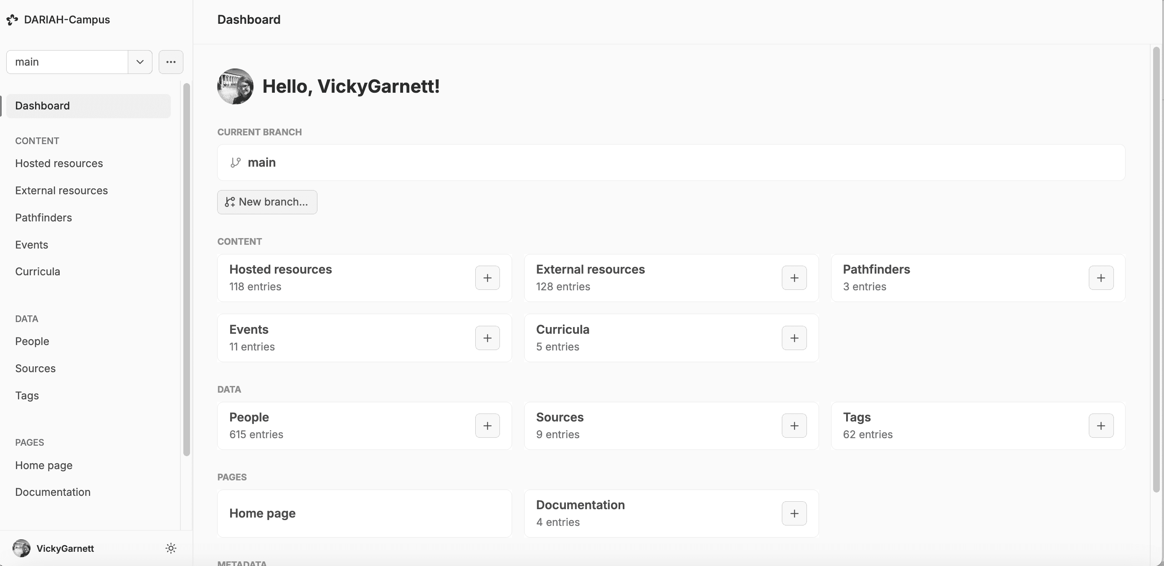Create new Pathfinders entry with plus icon
The image size is (1164, 566).
[1101, 278]
